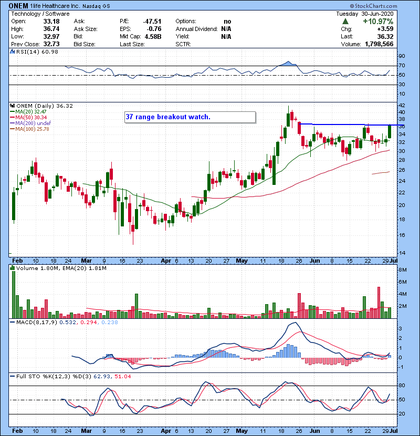This screenshot has width=420, height=436.
Task: Click the Tuesday 30-Jun-2020 date
Action: [x=365, y=14]
